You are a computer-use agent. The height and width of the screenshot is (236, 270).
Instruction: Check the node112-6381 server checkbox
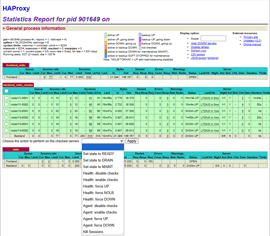point(6,111)
